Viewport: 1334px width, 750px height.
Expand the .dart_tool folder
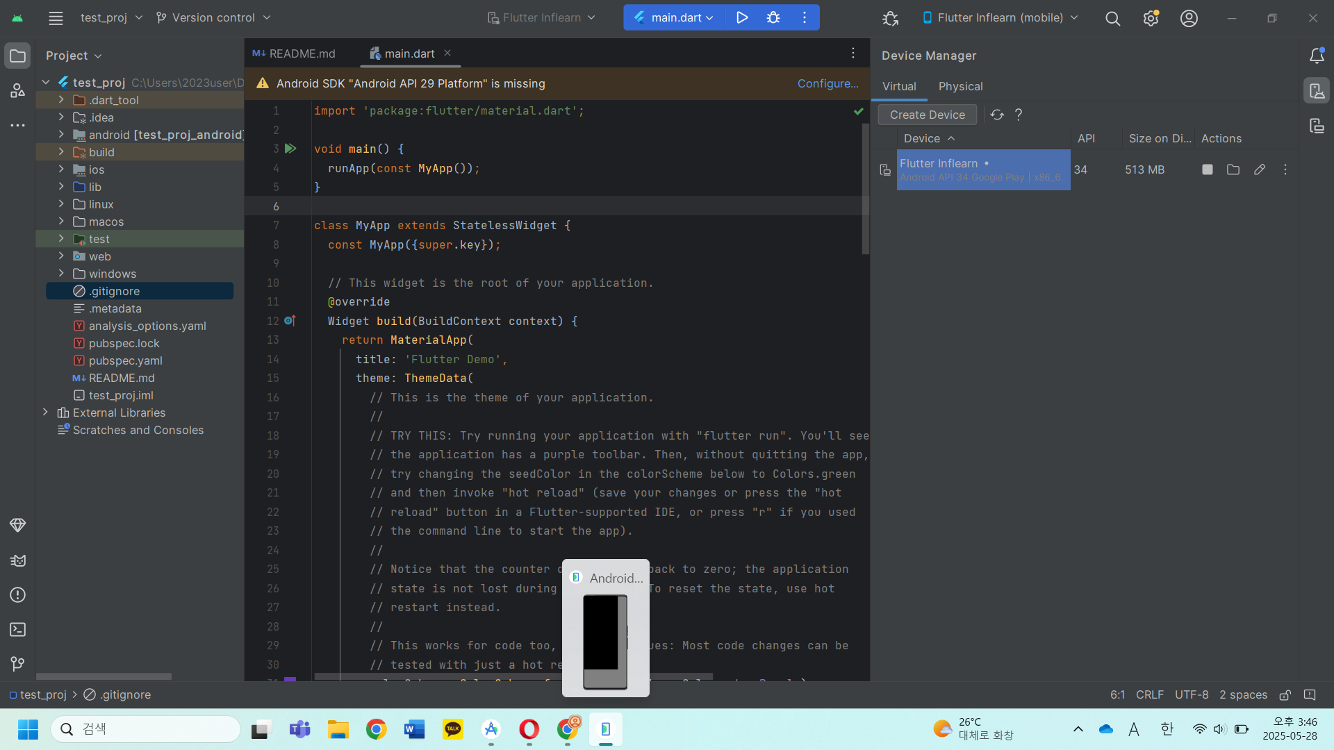tap(61, 100)
